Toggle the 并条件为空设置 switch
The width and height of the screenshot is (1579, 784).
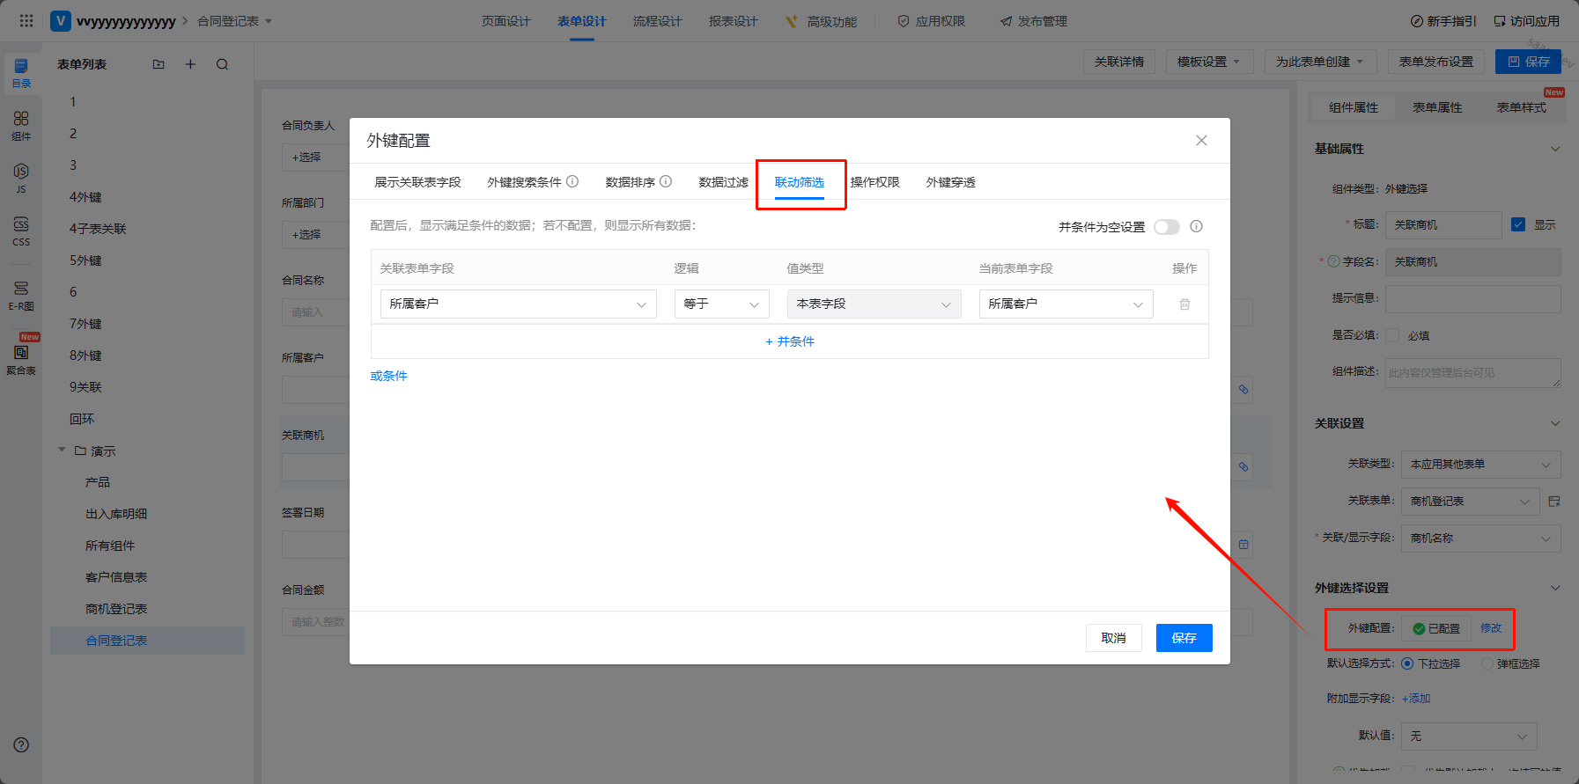[x=1166, y=227]
